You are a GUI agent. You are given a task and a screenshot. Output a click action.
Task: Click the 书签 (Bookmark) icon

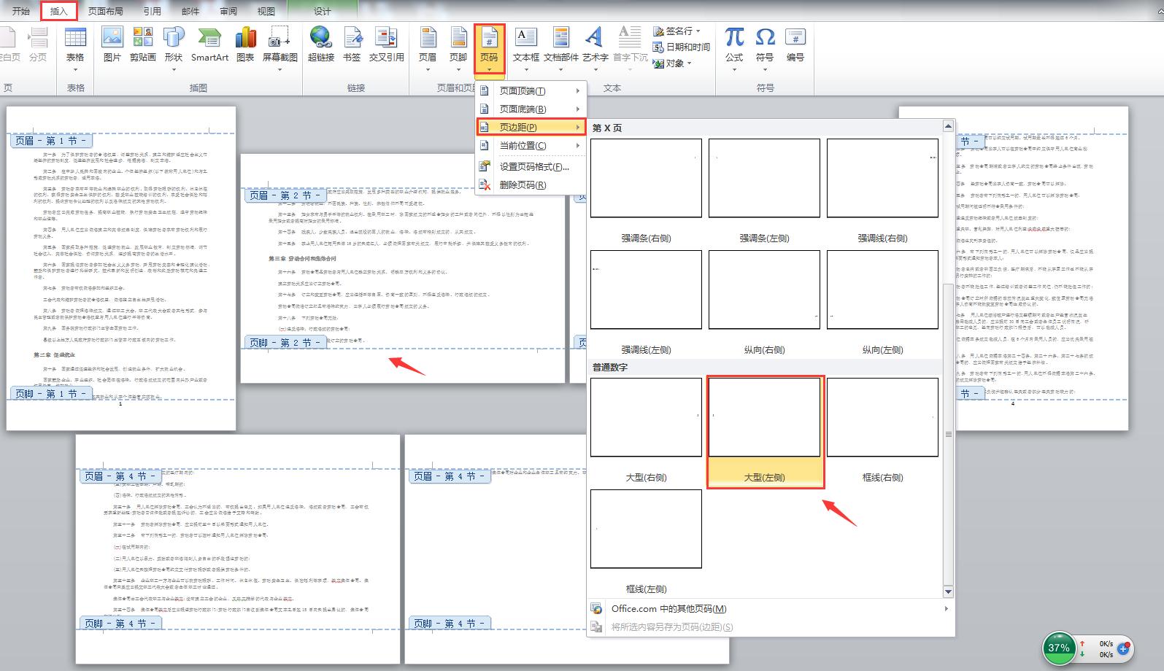pos(352,44)
